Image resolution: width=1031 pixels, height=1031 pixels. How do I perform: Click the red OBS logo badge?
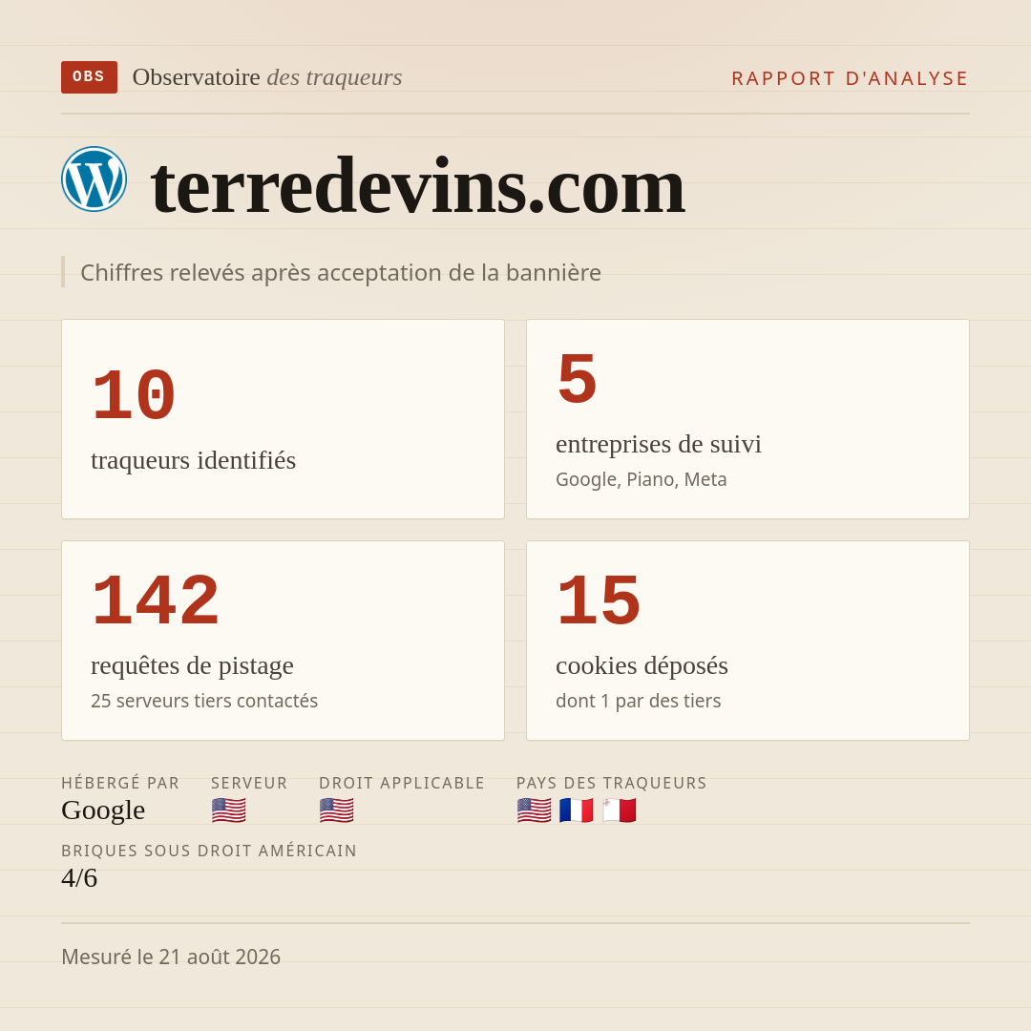click(x=90, y=77)
